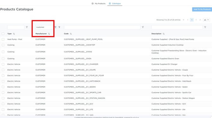Viewport: 212px width, 118px height.
Task: Select the CUSTOMER__SUPPLIED__COOKTOP row checkbox
Action: pyautogui.click(x=3, y=45)
